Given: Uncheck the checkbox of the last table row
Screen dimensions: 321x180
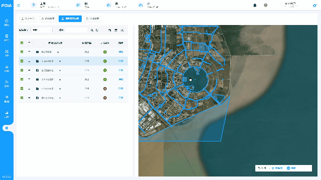Looking at the screenshot, I should pos(22,98).
